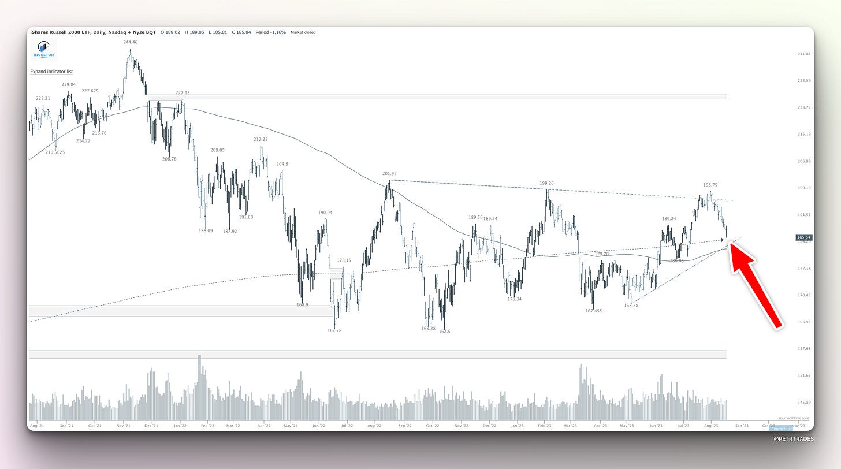Image resolution: width=841 pixels, height=469 pixels.
Task: Click the 151.67 y-axis tick
Action: 804,375
